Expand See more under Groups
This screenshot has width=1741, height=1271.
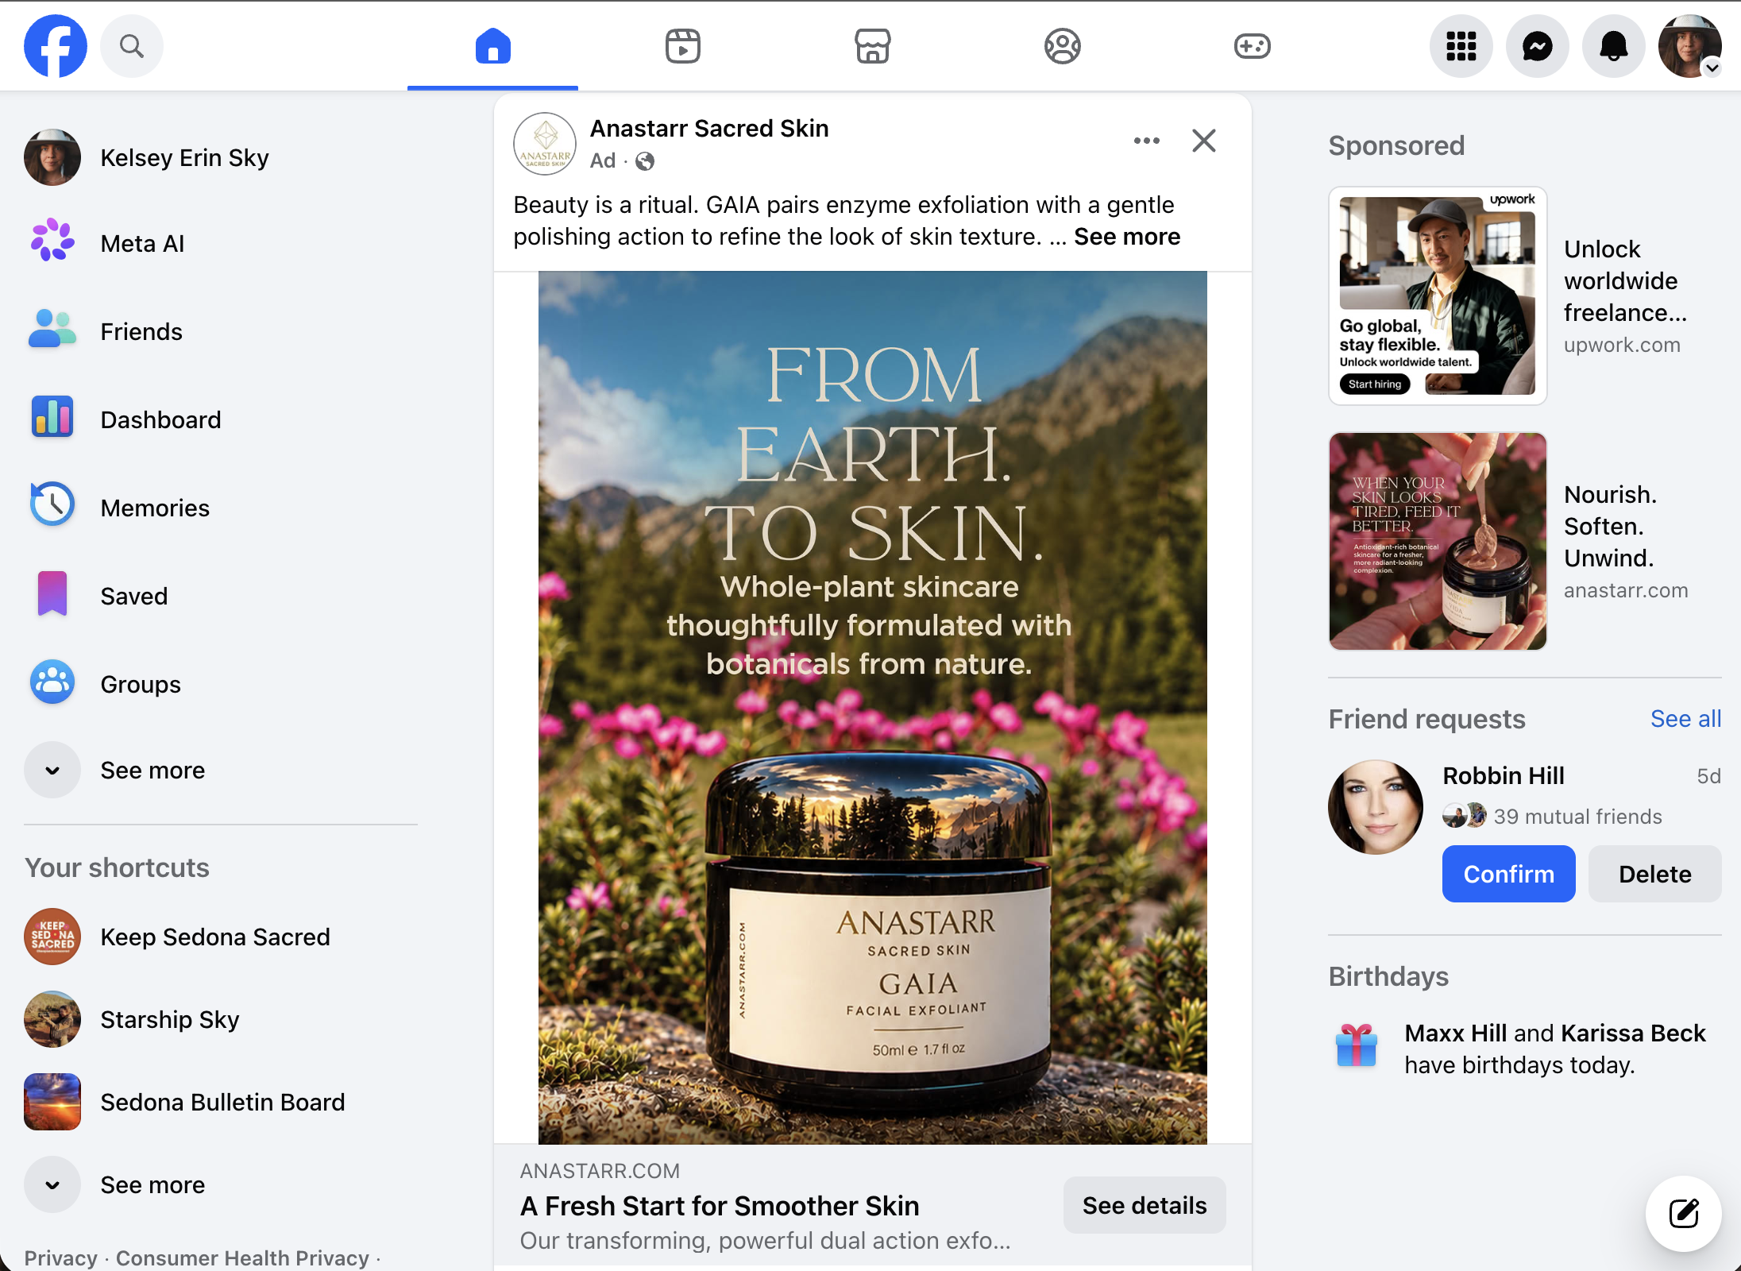(221, 770)
